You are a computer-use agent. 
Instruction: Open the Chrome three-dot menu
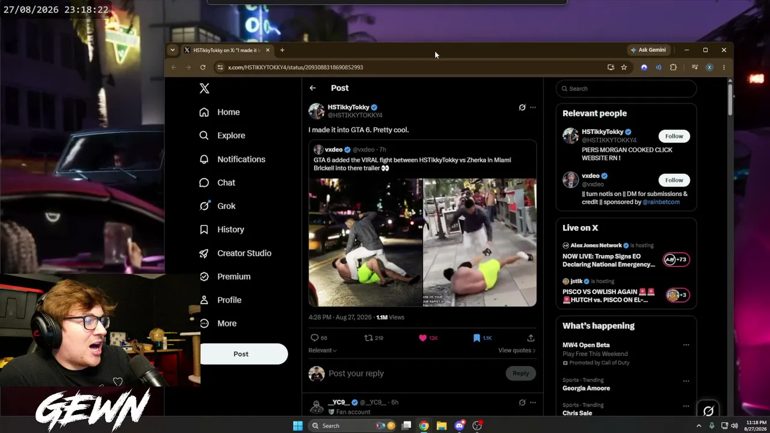(724, 67)
